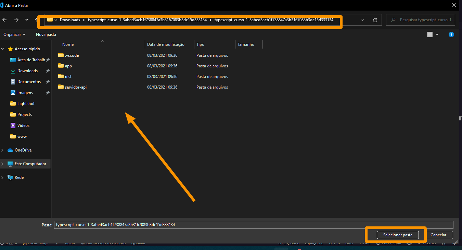Viewport: 462px width, 250px height.
Task: Click the Cancelar button
Action: (x=438, y=235)
